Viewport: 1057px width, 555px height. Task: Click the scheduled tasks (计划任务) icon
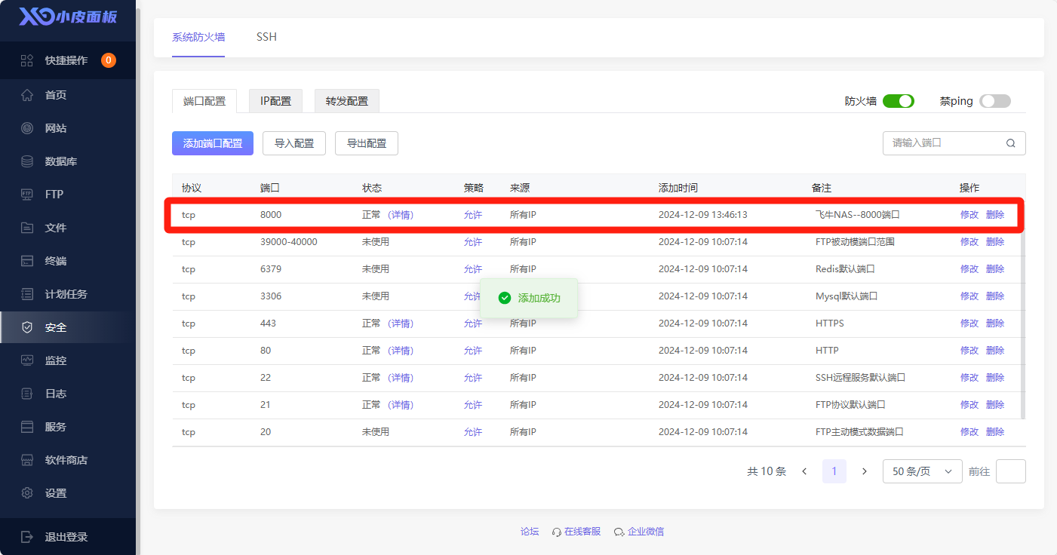tap(27, 294)
